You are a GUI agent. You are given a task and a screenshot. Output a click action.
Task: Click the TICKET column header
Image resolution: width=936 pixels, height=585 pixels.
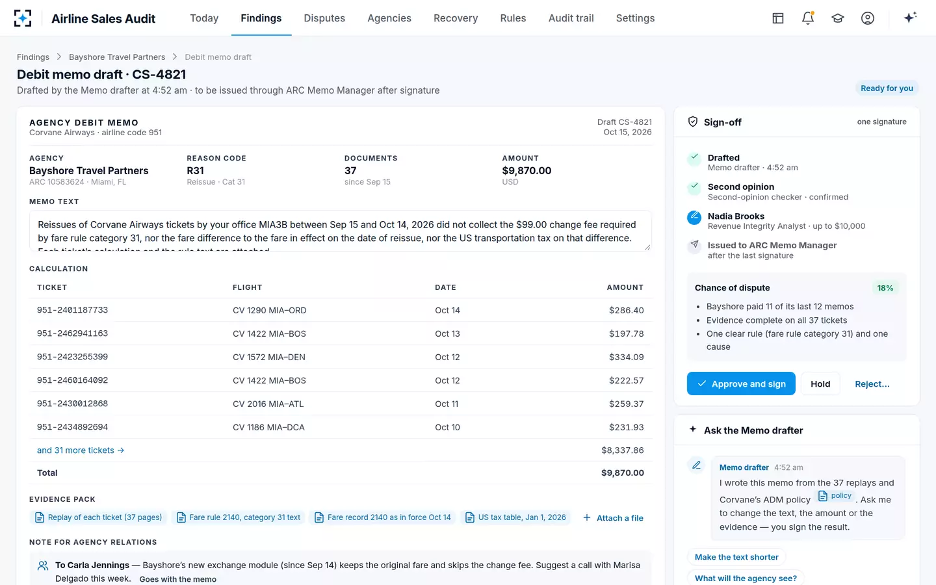point(52,287)
